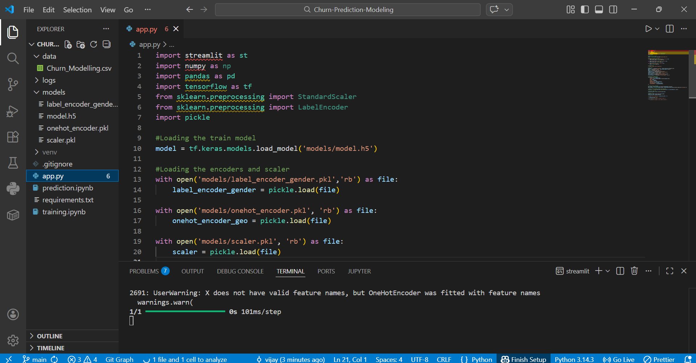Click Finish Setup in status bar
Image resolution: width=696 pixels, height=363 pixels.
pyautogui.click(x=523, y=359)
